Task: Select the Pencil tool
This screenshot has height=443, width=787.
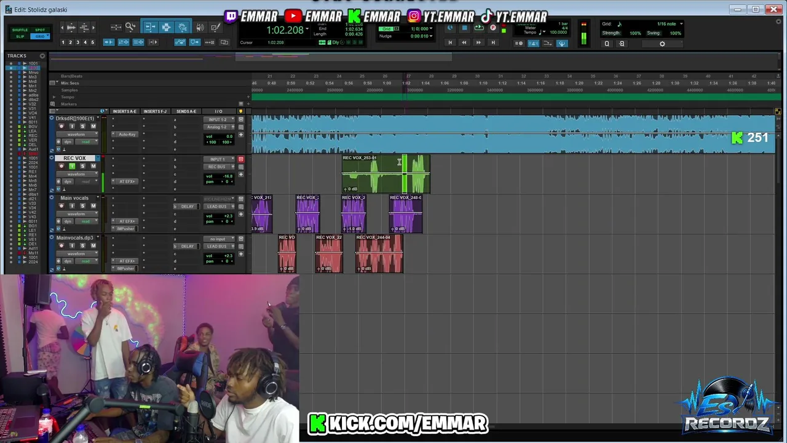Action: coord(215,27)
